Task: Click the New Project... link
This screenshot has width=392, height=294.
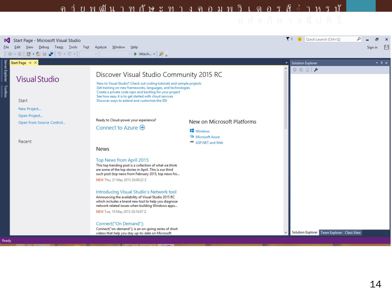Action: tap(29, 109)
